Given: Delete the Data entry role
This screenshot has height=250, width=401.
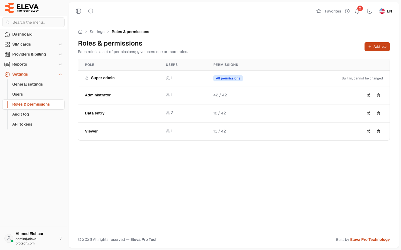Looking at the screenshot, I should coord(378,113).
